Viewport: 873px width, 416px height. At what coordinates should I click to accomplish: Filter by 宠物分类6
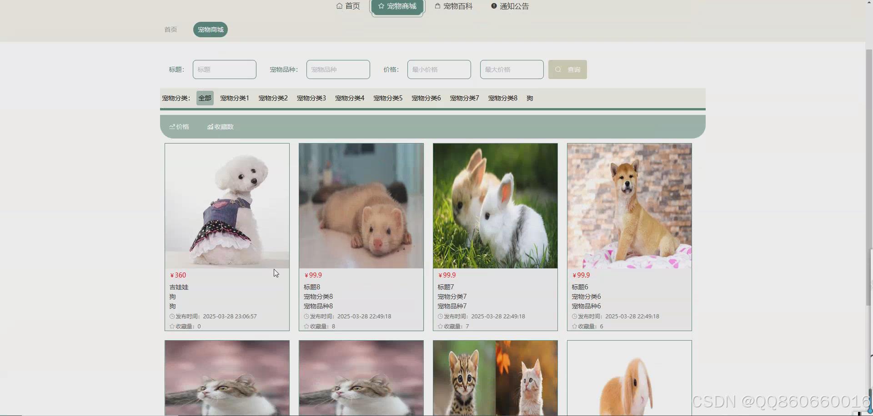(x=426, y=98)
